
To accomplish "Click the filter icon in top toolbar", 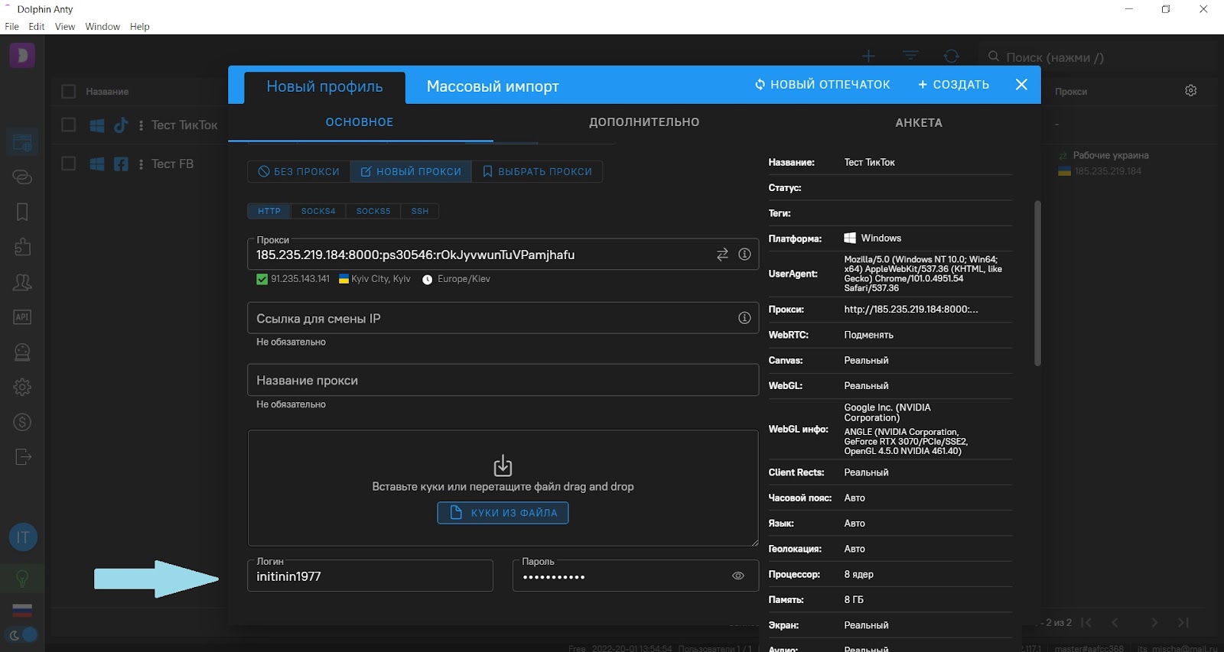I will click(x=910, y=56).
